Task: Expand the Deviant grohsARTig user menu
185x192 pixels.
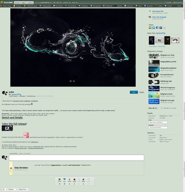Action: pyautogui.click(x=43, y=2)
